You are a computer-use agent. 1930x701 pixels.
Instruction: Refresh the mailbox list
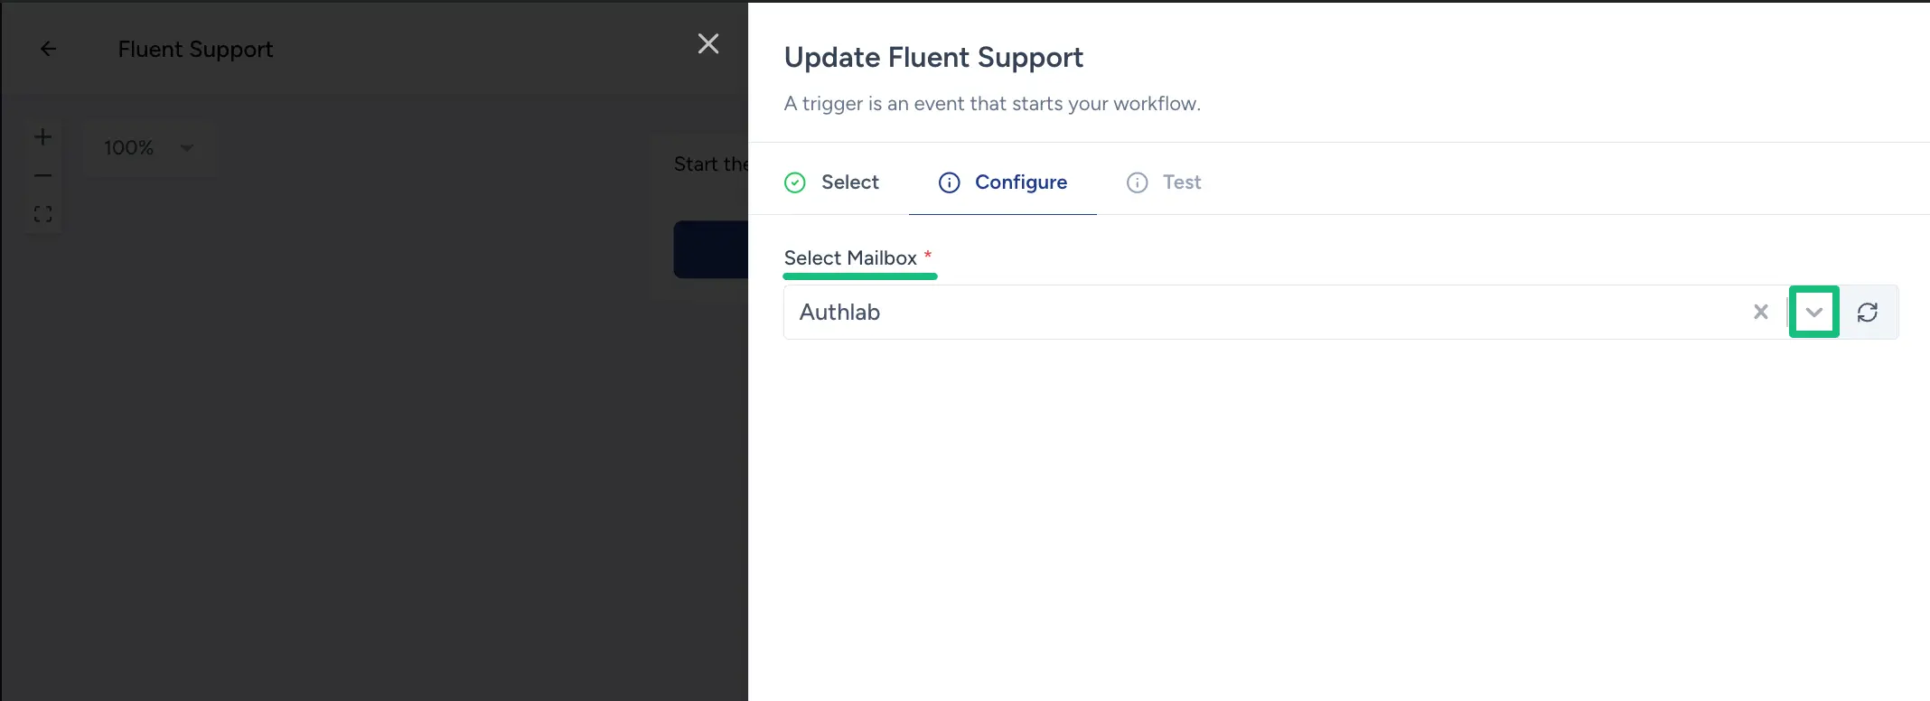click(1868, 313)
